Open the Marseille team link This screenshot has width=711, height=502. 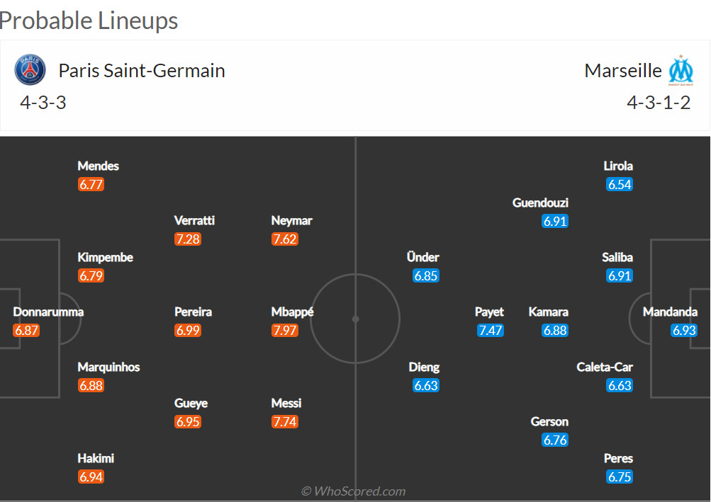tap(623, 71)
